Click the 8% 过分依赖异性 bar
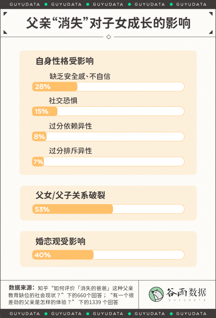This screenshot has height=318, width=216. click(108, 136)
